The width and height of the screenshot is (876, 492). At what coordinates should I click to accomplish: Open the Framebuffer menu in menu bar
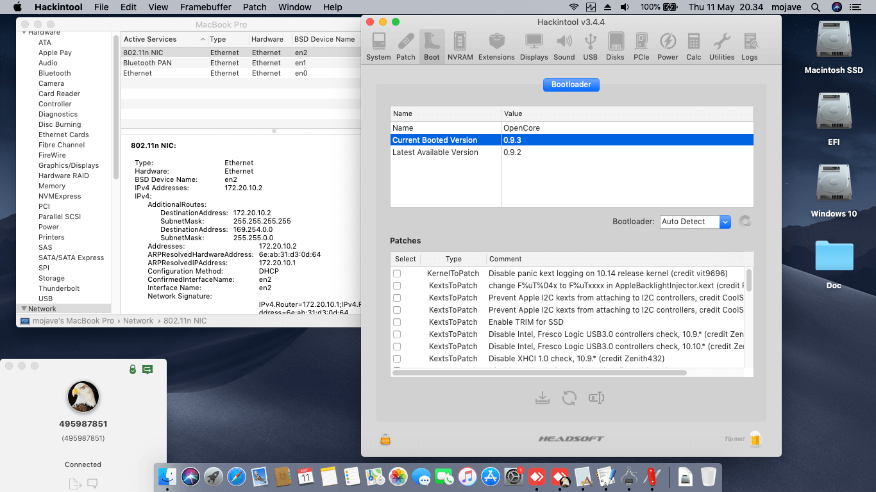click(x=207, y=7)
